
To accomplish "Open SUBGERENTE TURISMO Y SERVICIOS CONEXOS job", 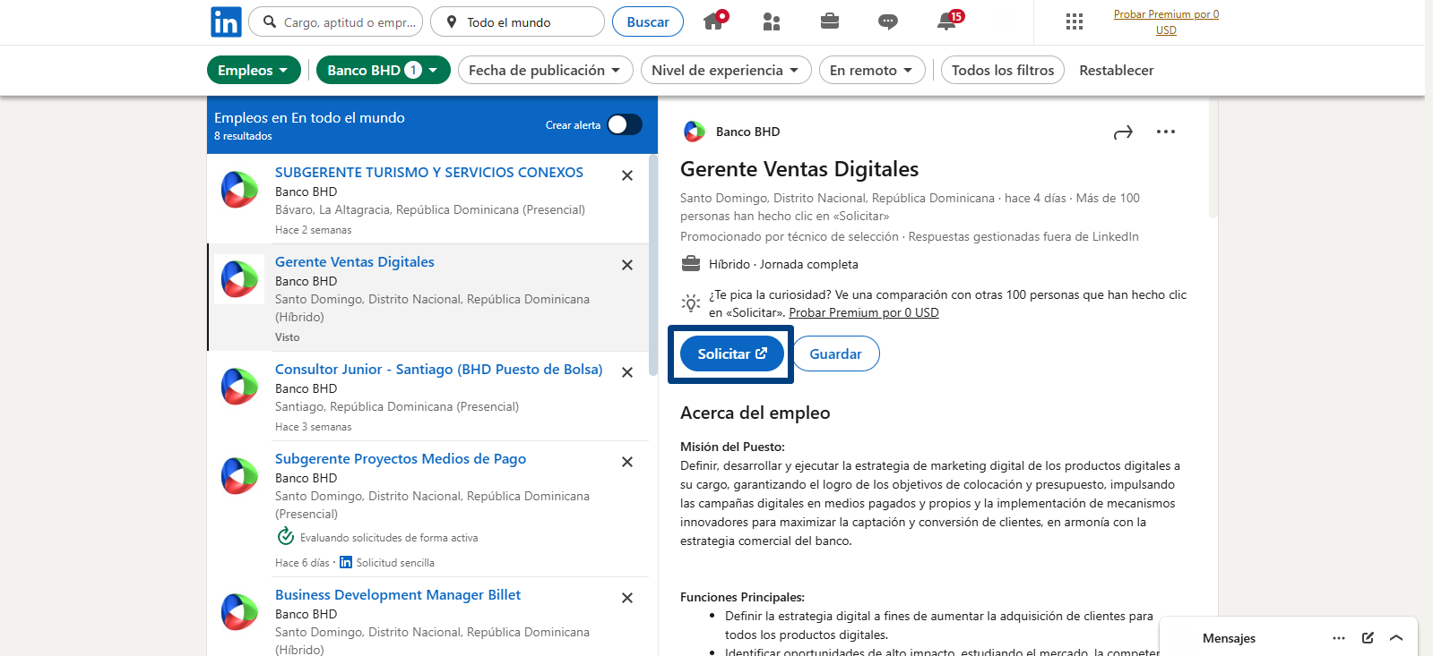I will point(429,172).
